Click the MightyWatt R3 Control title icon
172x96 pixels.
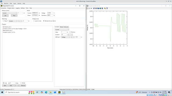point(1,6)
